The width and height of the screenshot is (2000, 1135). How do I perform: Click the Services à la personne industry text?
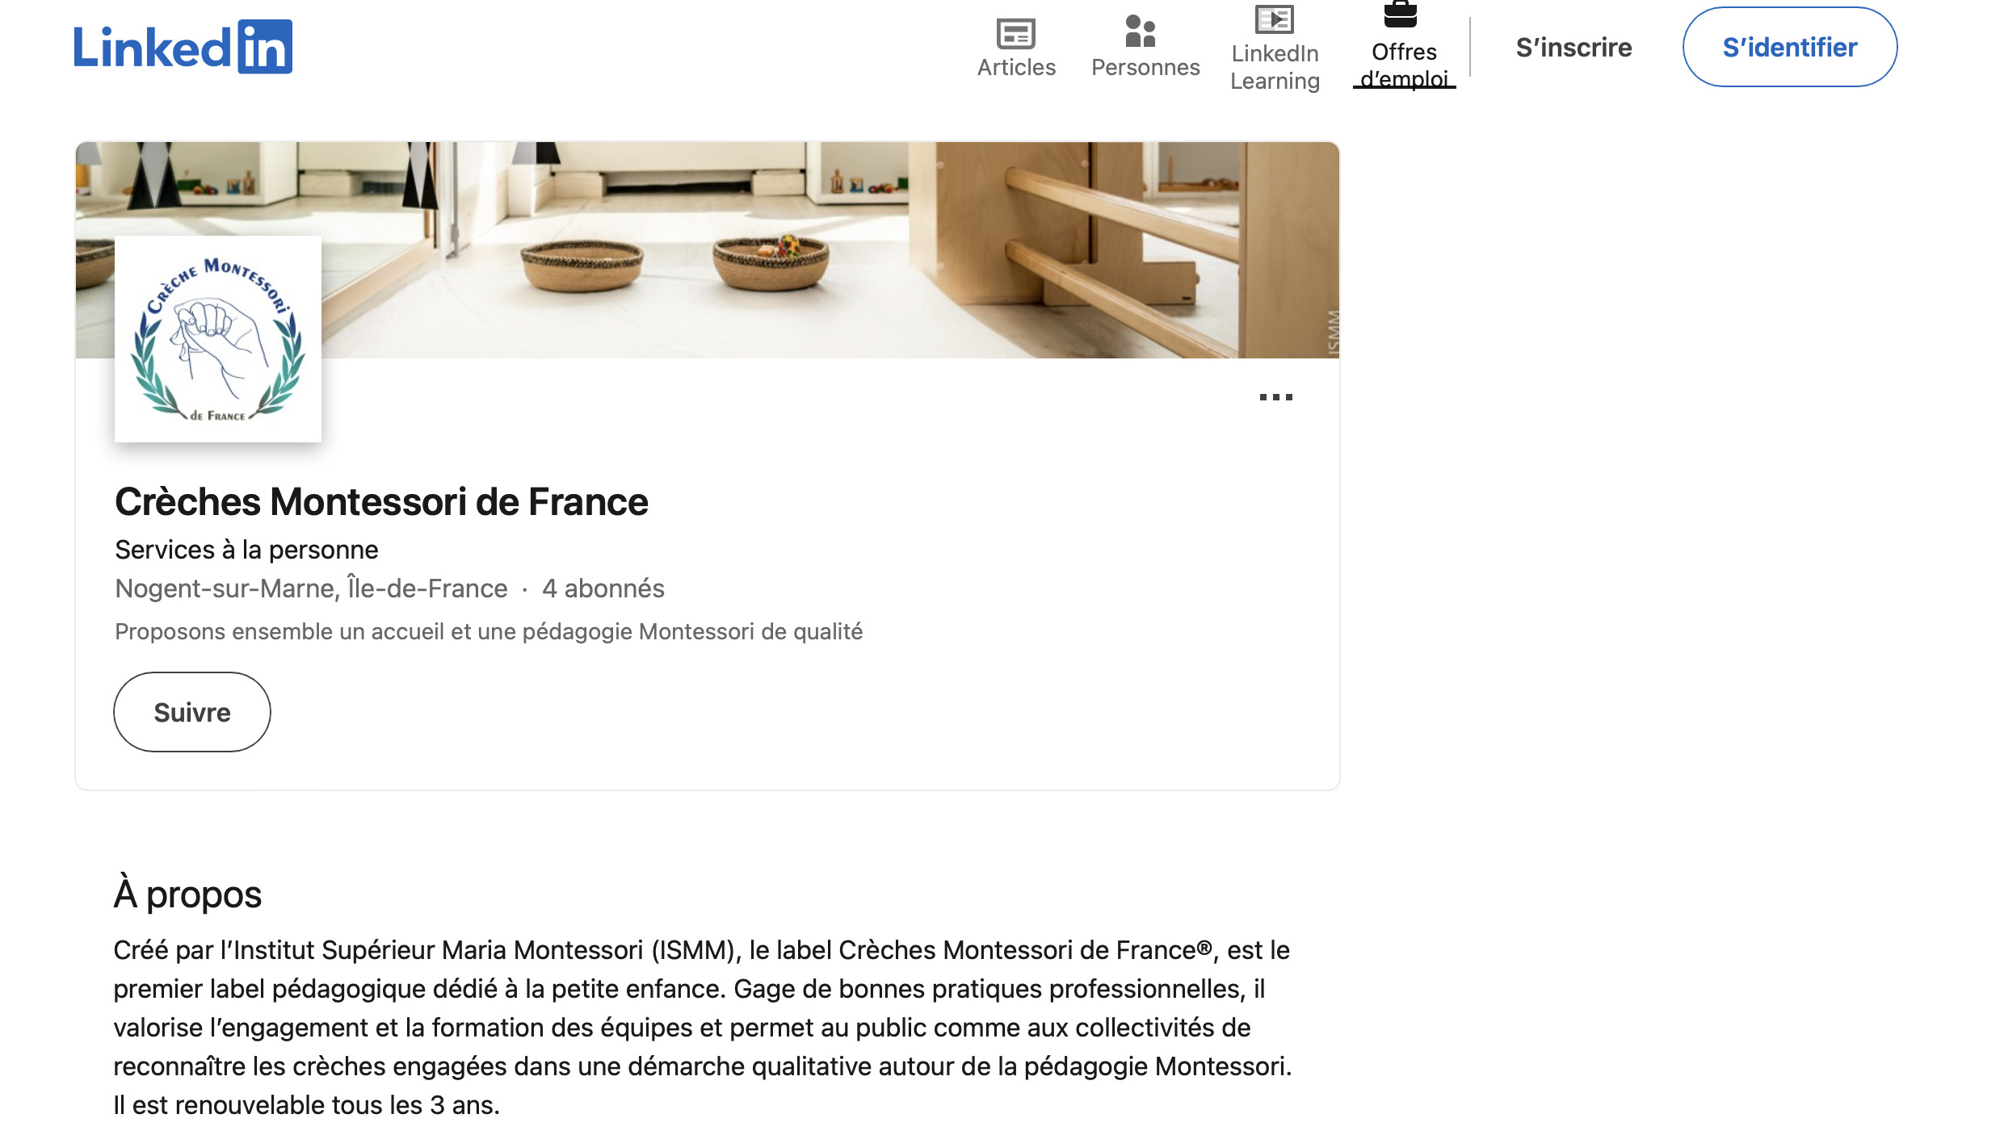(x=246, y=550)
